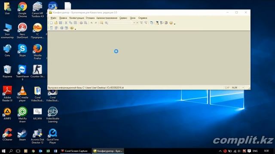Select the Mail.Ru Агент desktop icon
The height and width of the screenshot is (154, 275).
(x=22, y=115)
